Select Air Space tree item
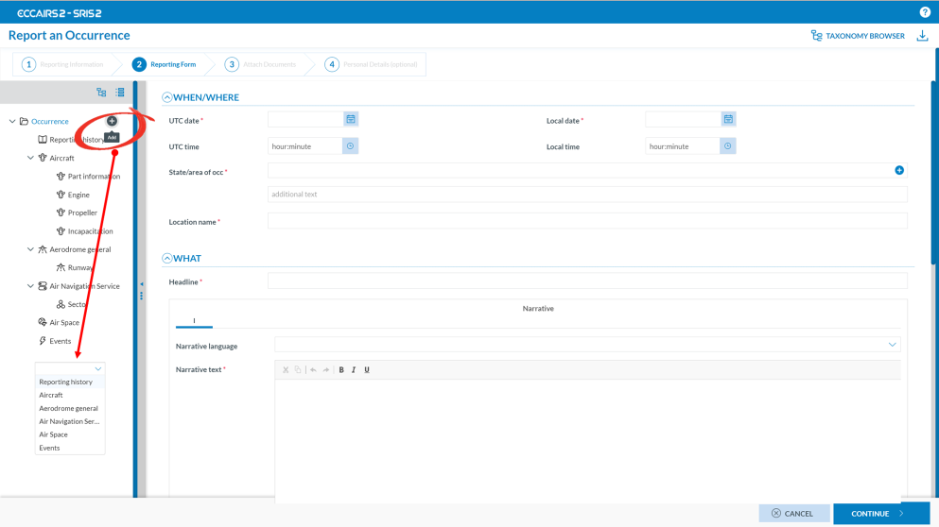The image size is (939, 527). tap(64, 322)
